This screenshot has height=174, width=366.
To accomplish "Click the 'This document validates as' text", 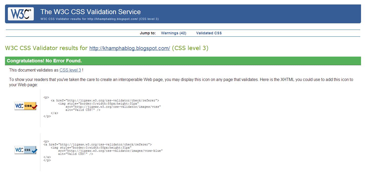I will (x=34, y=70).
